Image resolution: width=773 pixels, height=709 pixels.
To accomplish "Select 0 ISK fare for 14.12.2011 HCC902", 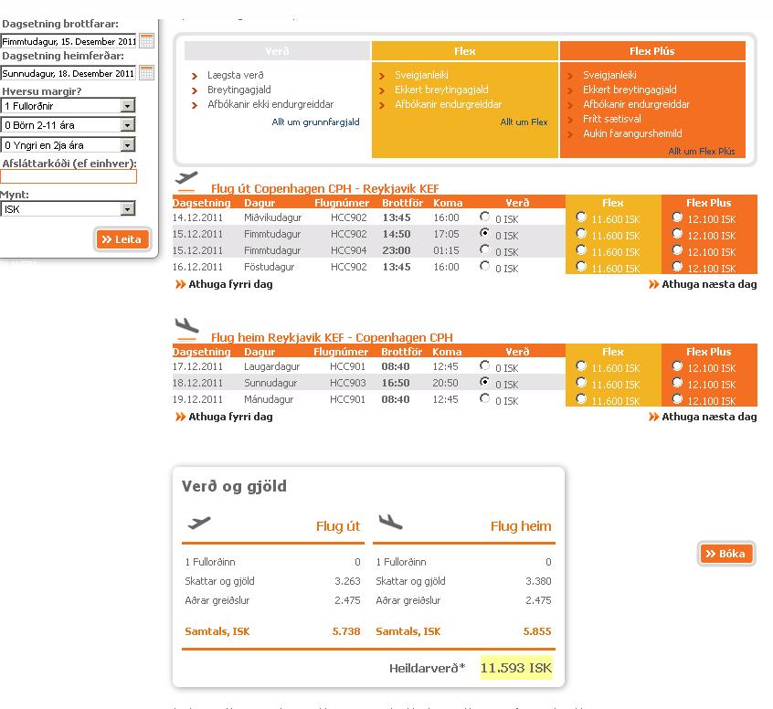I will (x=484, y=217).
